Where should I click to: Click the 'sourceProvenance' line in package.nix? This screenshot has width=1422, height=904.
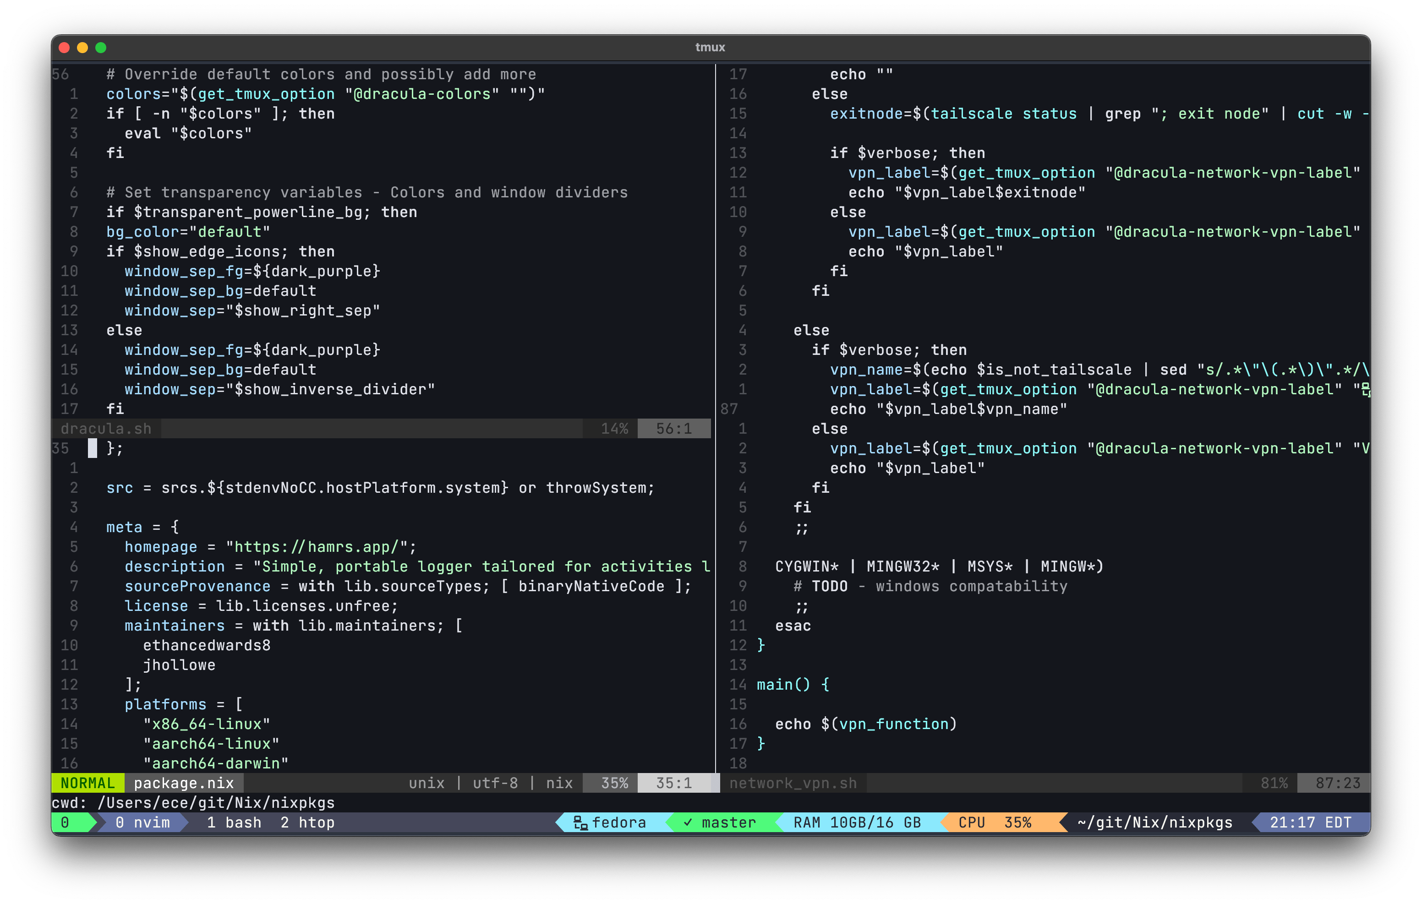[407, 586]
